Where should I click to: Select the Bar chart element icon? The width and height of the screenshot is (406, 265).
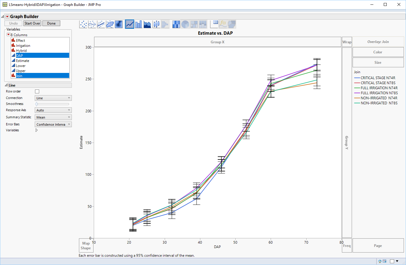[138, 24]
